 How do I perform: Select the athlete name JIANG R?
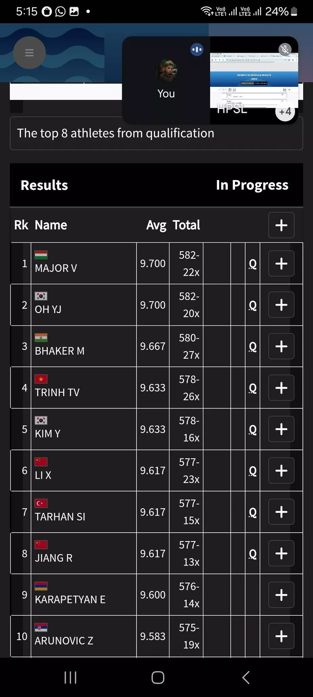[54, 558]
